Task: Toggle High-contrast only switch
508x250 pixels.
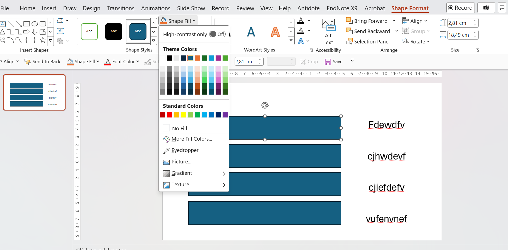Action: 218,34
